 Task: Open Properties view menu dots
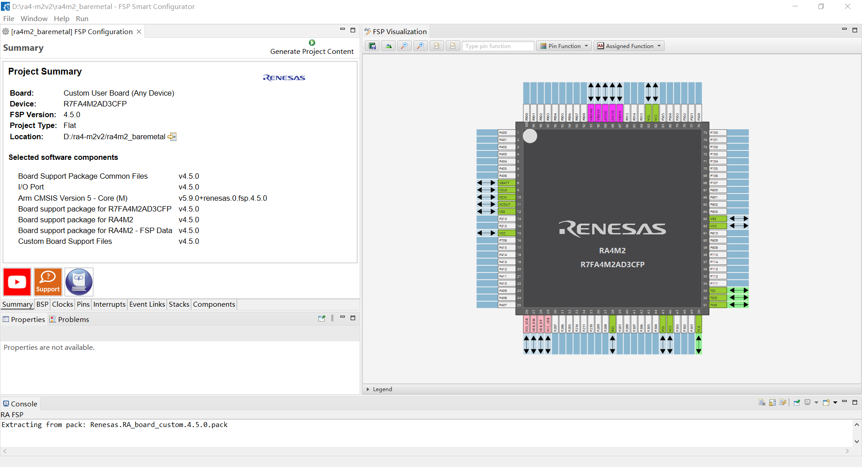332,318
